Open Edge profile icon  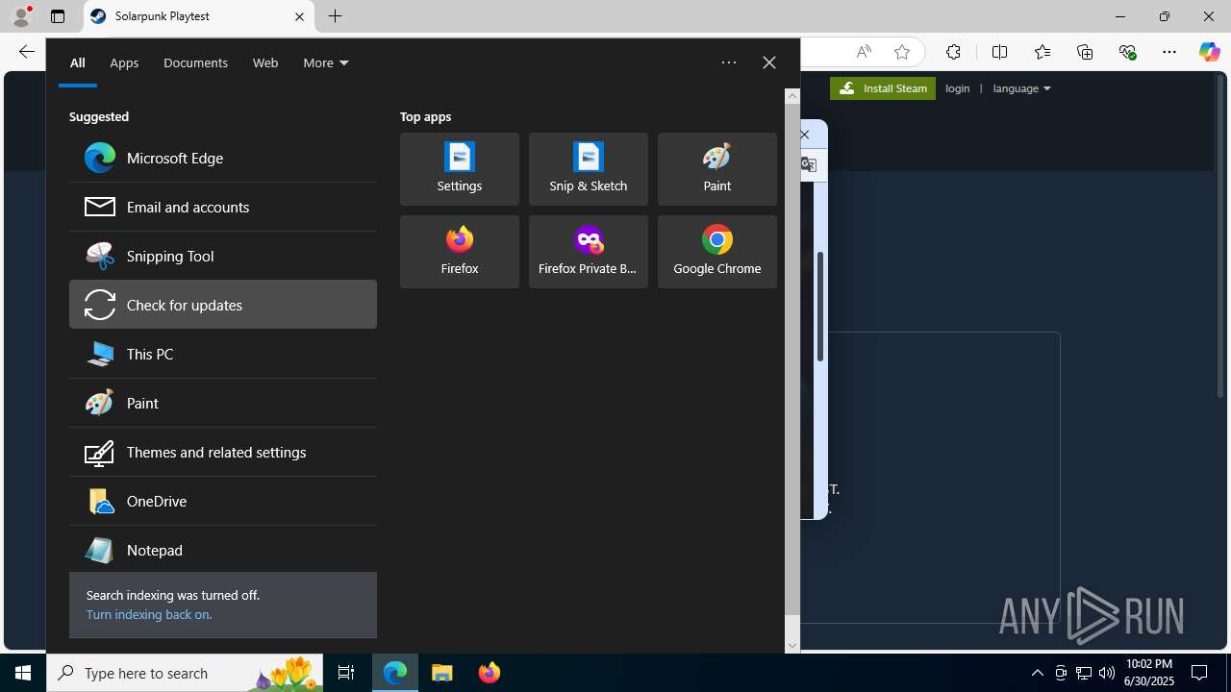point(21,16)
